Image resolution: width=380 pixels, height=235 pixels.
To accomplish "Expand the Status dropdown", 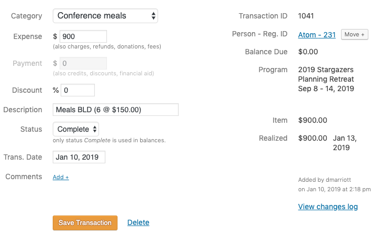I will click(76, 129).
